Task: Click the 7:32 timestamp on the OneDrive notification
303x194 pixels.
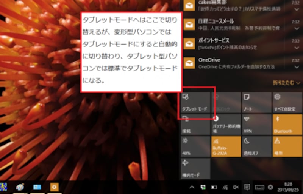Action: tap(295, 60)
